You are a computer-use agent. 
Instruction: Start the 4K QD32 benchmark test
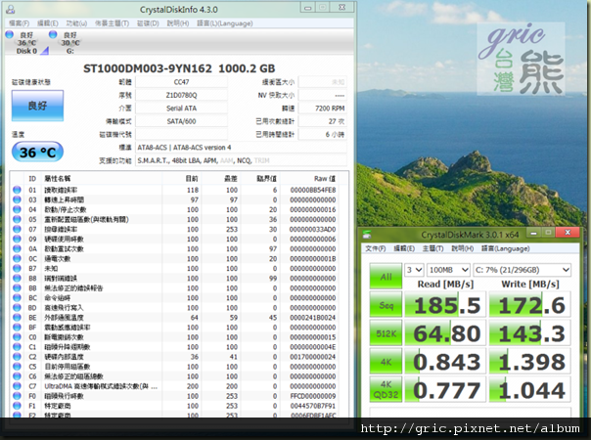pyautogui.click(x=386, y=389)
